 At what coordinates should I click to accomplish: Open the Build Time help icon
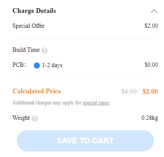tap(45, 50)
